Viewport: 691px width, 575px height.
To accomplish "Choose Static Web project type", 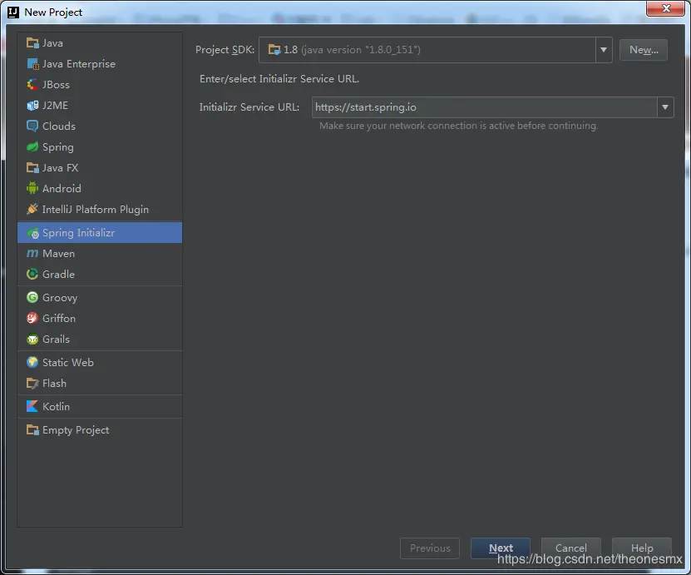I will (x=100, y=363).
